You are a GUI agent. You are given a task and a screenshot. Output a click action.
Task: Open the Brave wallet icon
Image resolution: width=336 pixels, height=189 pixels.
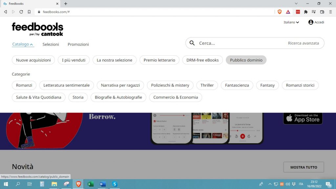(x=322, y=11)
